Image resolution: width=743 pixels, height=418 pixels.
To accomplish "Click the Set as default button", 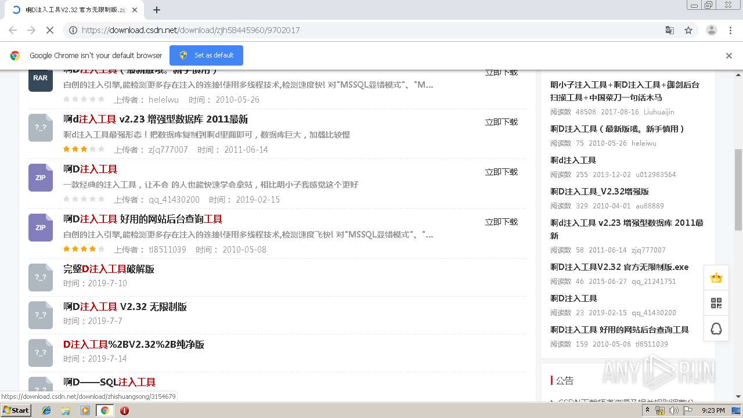I will tap(206, 55).
